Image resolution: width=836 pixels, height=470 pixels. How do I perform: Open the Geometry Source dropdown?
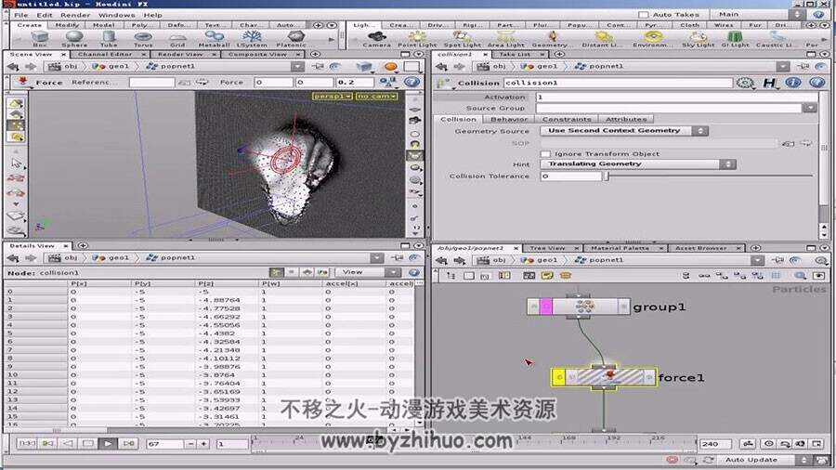click(x=624, y=131)
